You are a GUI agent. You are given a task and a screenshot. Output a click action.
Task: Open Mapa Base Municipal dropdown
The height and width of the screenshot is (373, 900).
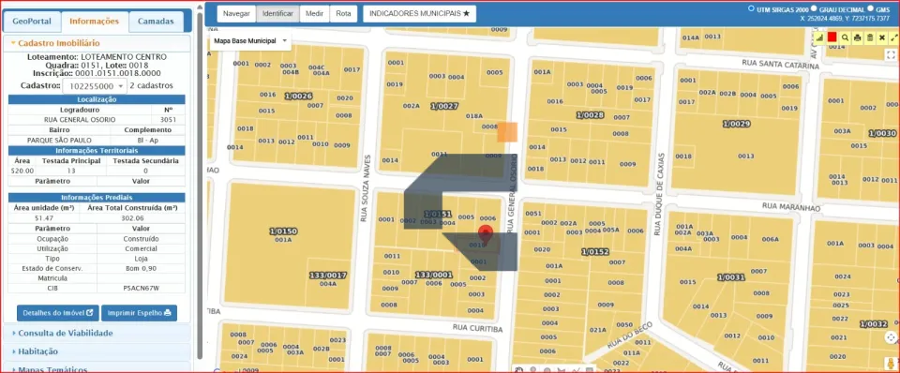(x=249, y=40)
